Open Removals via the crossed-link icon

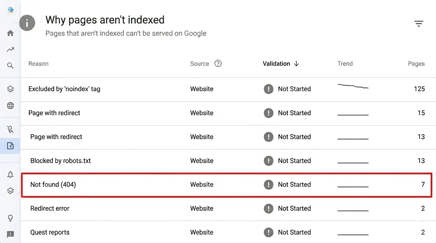click(x=10, y=129)
